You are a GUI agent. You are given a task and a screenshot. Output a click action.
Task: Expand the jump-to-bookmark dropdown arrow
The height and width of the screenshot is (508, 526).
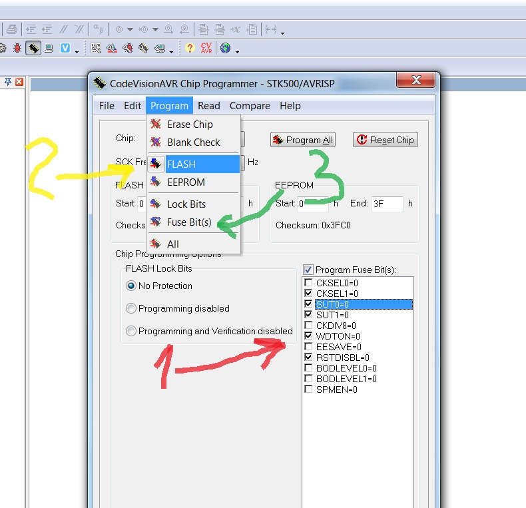(155, 29)
